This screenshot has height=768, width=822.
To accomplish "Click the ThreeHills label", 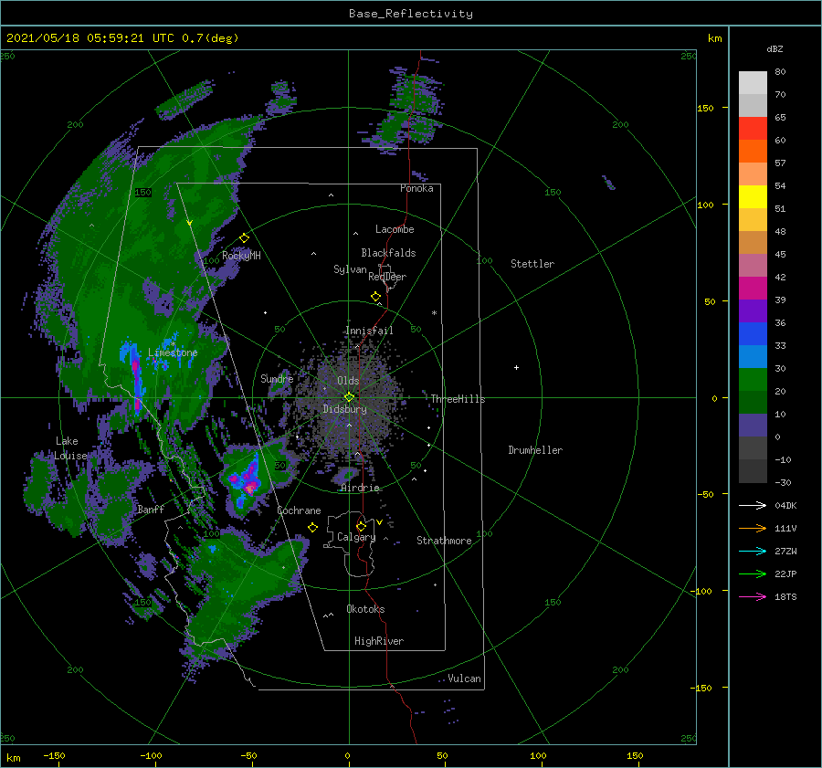I will pos(458,399).
